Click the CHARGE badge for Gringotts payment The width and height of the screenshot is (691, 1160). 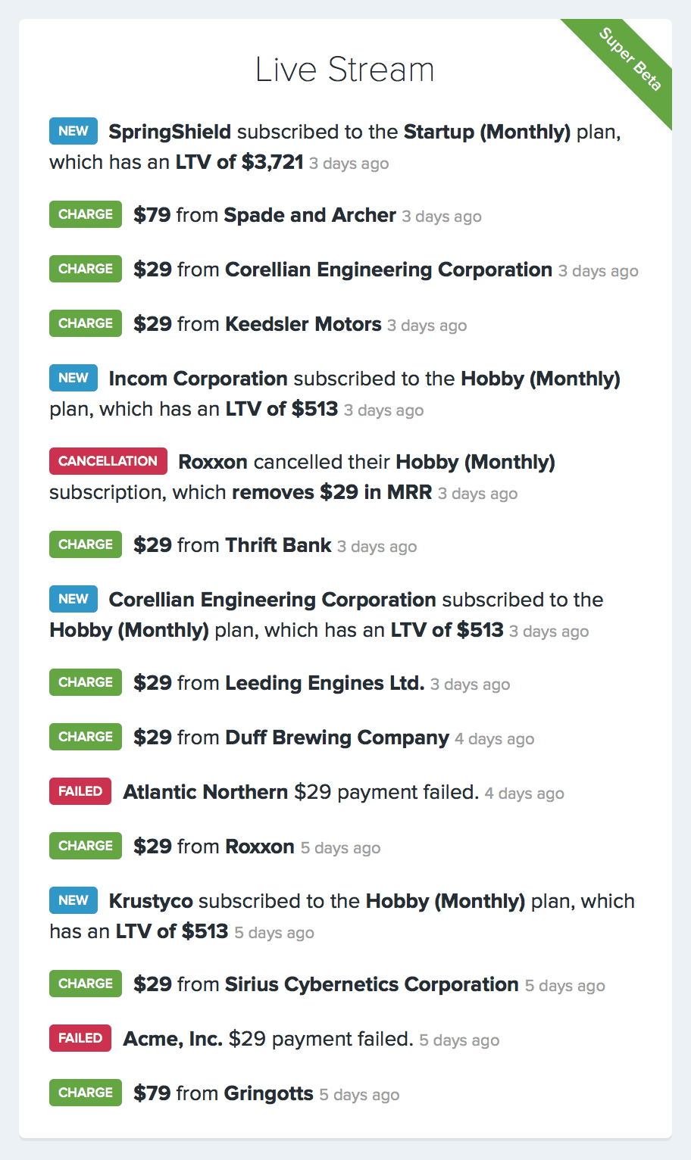pos(86,1093)
